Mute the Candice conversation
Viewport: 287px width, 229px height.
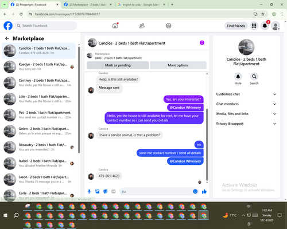click(238, 77)
